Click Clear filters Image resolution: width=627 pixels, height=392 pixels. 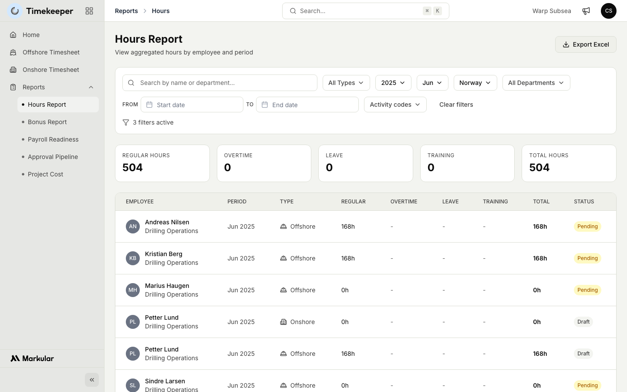pyautogui.click(x=456, y=105)
